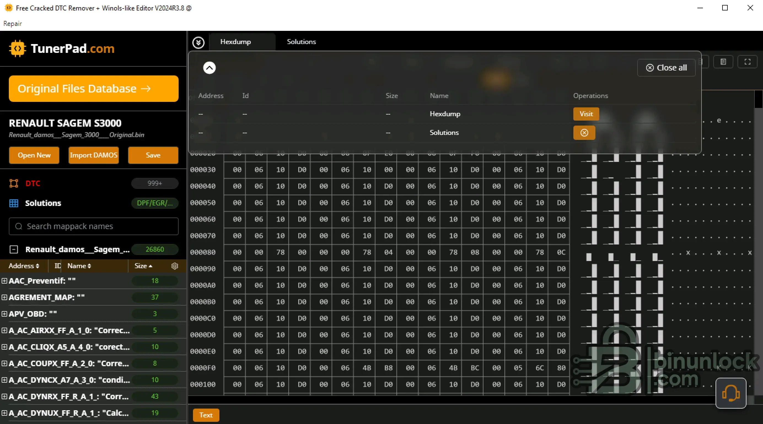Collapse the Renault_damos__Sagem mappack tree
The image size is (763, 424).
(14, 249)
